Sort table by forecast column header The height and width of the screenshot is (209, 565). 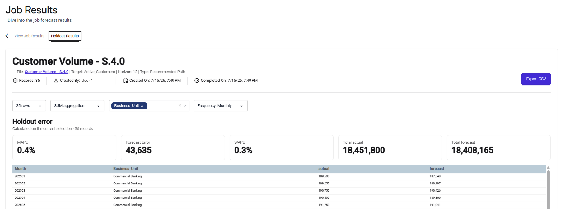[x=437, y=169]
